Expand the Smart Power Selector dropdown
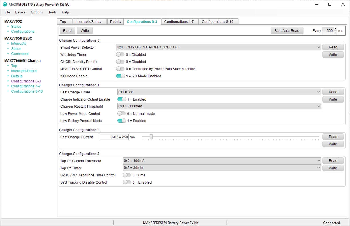This screenshot has height=226, width=350. tap(218, 47)
